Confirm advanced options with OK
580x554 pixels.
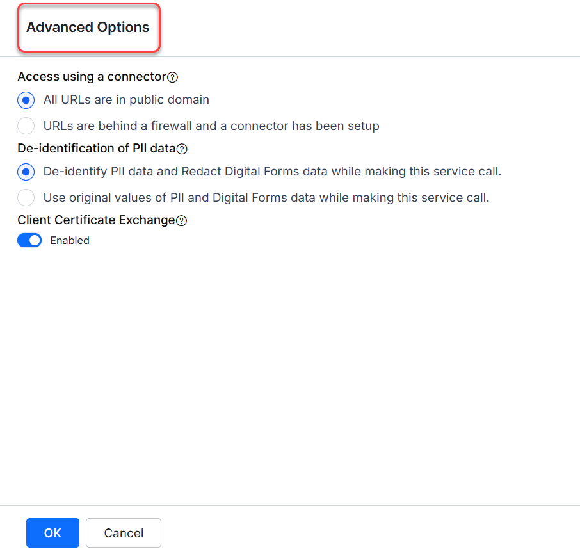click(52, 532)
